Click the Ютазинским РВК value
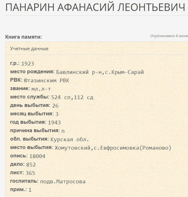This screenshot has height=197, width=188. (x=47, y=80)
